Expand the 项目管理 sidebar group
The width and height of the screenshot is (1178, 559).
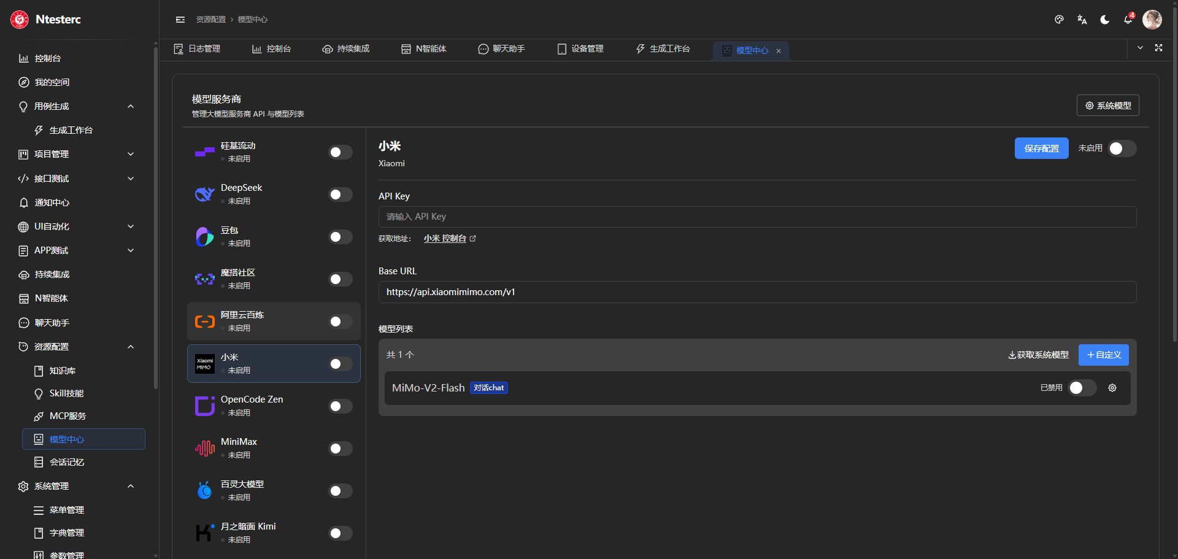tap(131, 154)
